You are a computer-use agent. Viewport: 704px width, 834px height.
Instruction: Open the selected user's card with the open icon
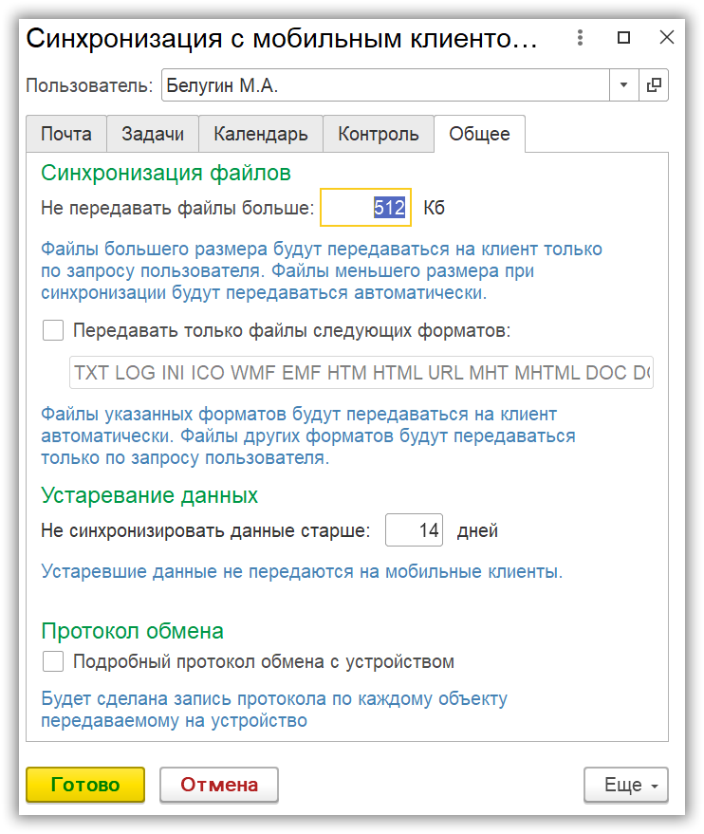coord(654,85)
